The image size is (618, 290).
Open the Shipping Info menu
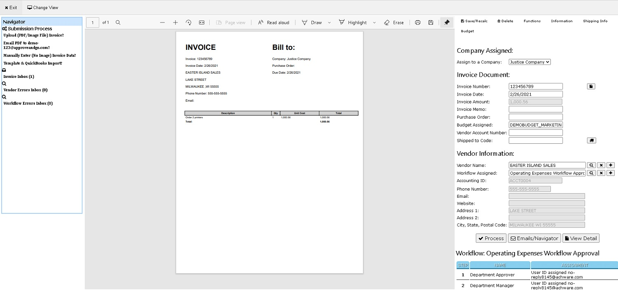(x=595, y=21)
